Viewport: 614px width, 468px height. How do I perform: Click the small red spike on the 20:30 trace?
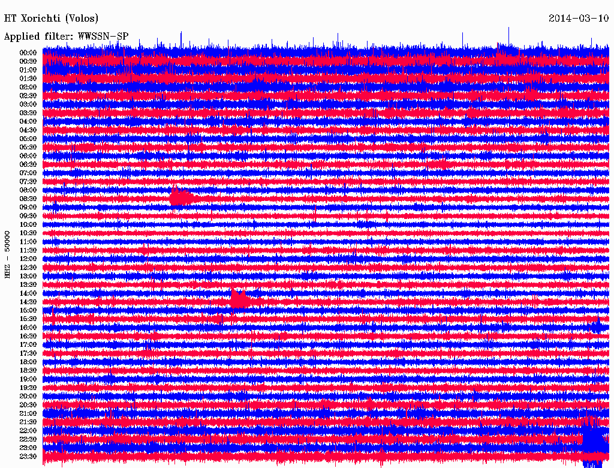[x=369, y=404]
